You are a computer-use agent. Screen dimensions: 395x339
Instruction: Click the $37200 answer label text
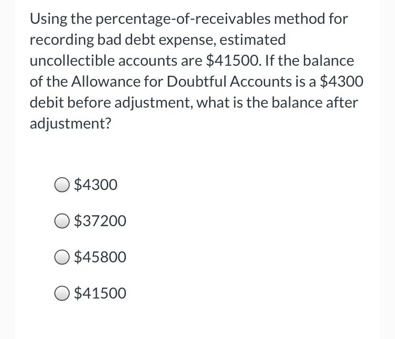[100, 221]
